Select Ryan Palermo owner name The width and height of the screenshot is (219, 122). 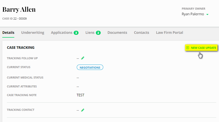pos(193,14)
